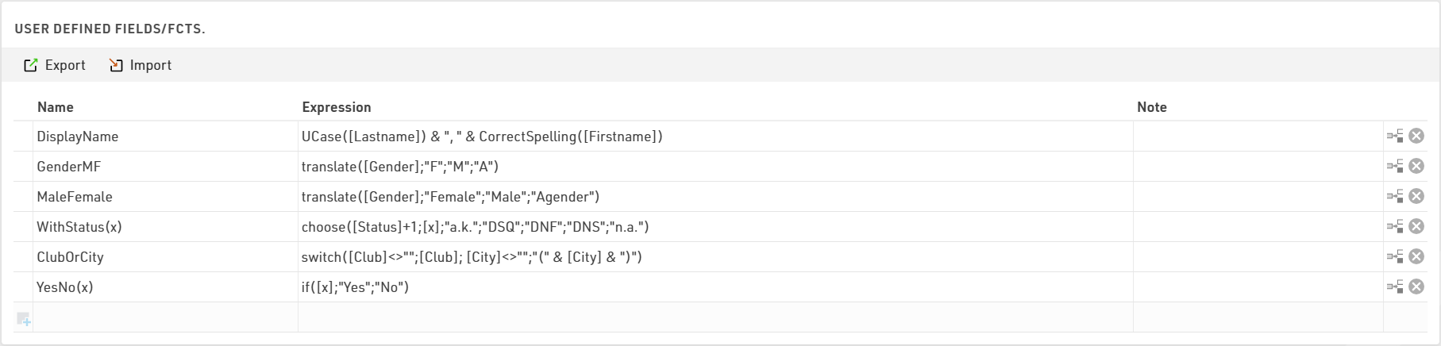The width and height of the screenshot is (1441, 346).
Task: Import user defined fields
Action: click(x=141, y=65)
